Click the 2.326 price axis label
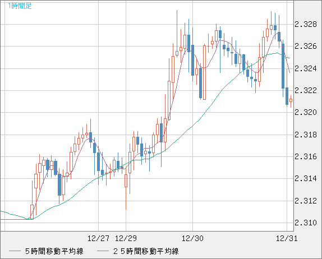322x259 pixels. (306, 47)
